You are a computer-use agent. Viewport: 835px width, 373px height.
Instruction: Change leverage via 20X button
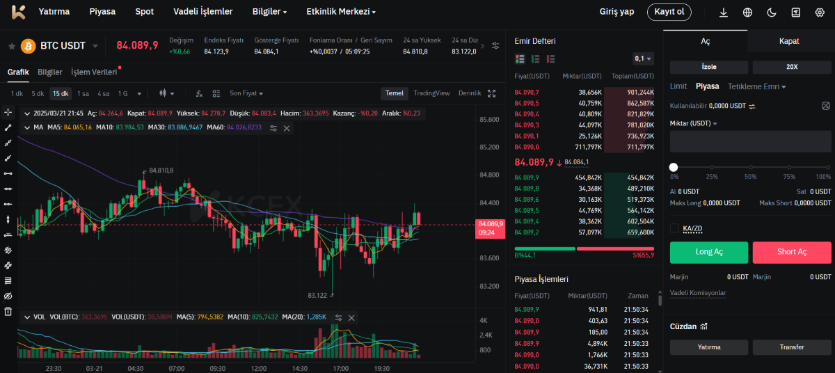coord(792,67)
